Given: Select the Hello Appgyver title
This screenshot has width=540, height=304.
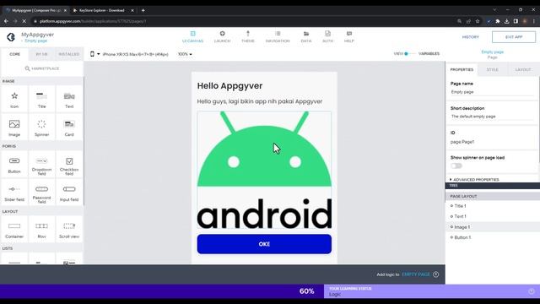Looking at the screenshot, I should [229, 86].
